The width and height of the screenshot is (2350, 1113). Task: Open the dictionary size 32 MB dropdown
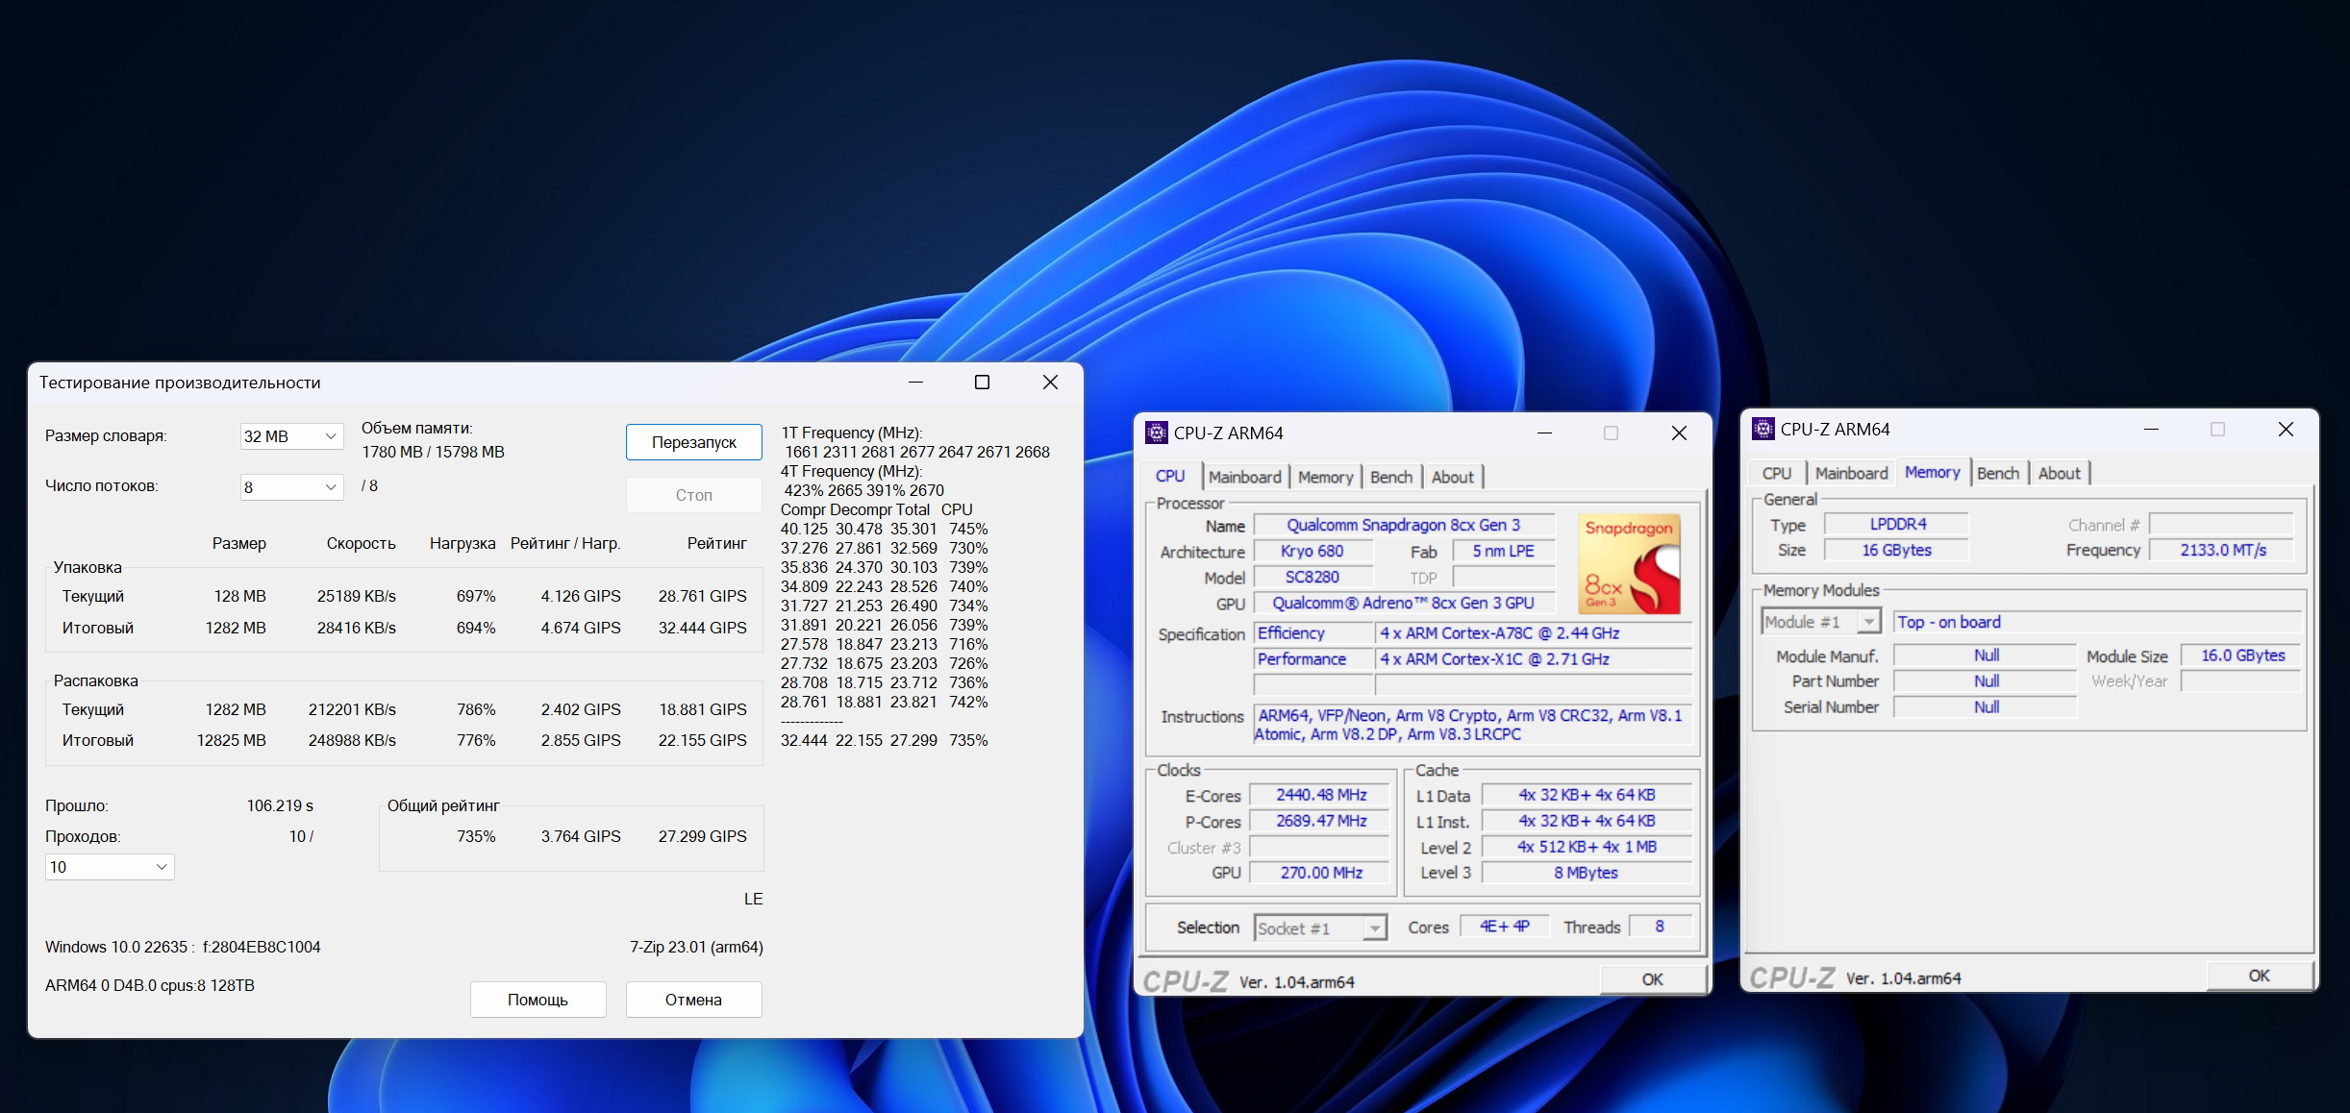[290, 436]
